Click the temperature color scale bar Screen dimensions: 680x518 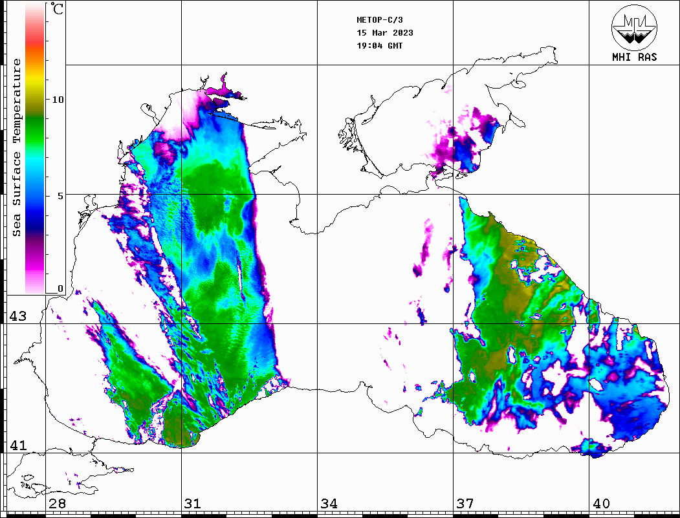(x=35, y=149)
